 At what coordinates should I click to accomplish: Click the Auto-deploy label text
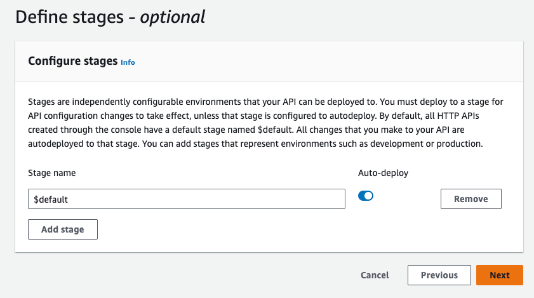[382, 172]
